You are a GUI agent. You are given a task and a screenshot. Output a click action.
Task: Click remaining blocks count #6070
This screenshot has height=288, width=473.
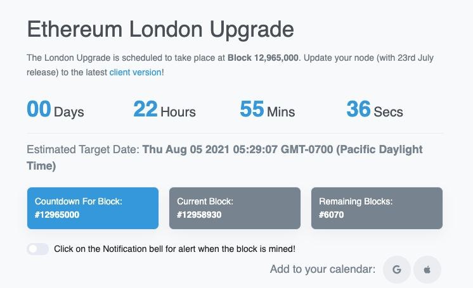[x=331, y=215]
